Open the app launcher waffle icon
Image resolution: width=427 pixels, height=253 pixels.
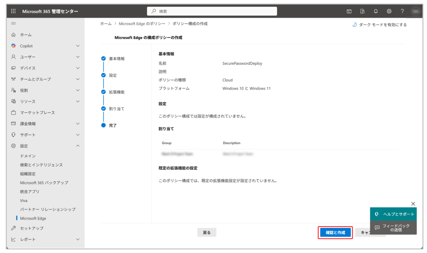tap(13, 11)
